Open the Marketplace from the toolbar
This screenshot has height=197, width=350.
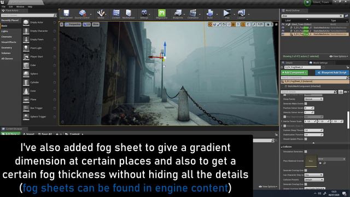(x=129, y=13)
